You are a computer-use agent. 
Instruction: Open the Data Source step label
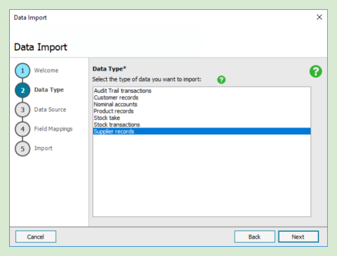pyautogui.click(x=50, y=109)
